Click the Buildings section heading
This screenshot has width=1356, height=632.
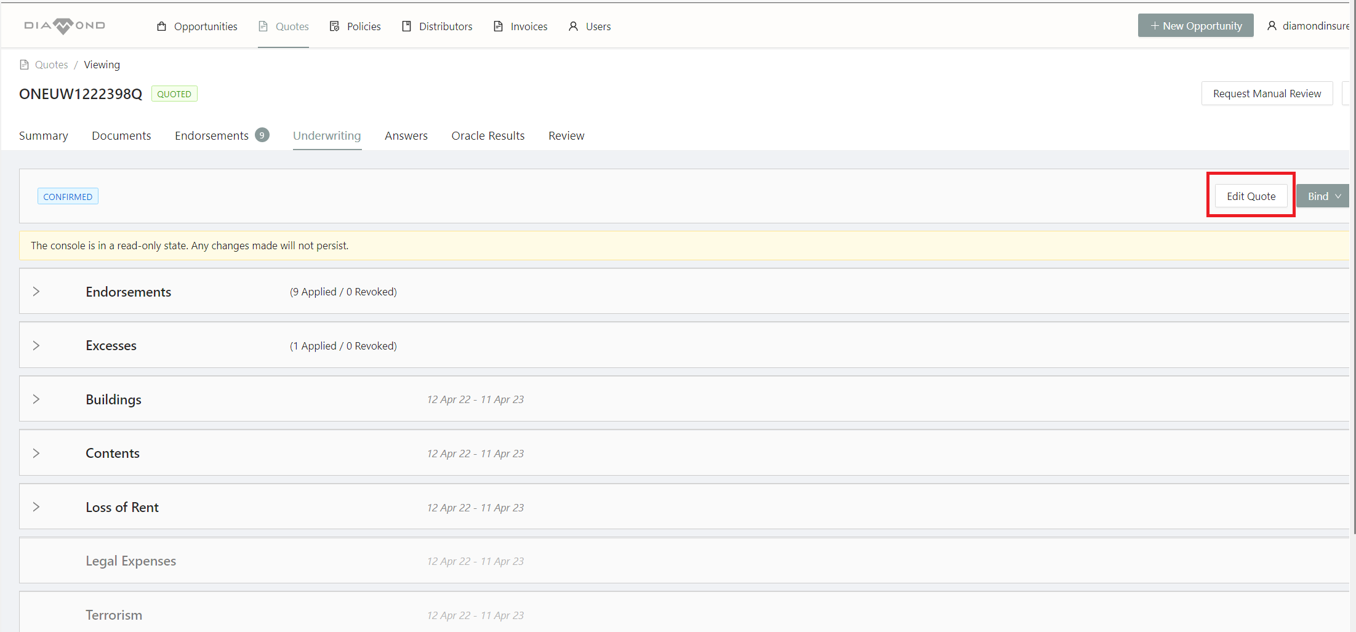114,399
